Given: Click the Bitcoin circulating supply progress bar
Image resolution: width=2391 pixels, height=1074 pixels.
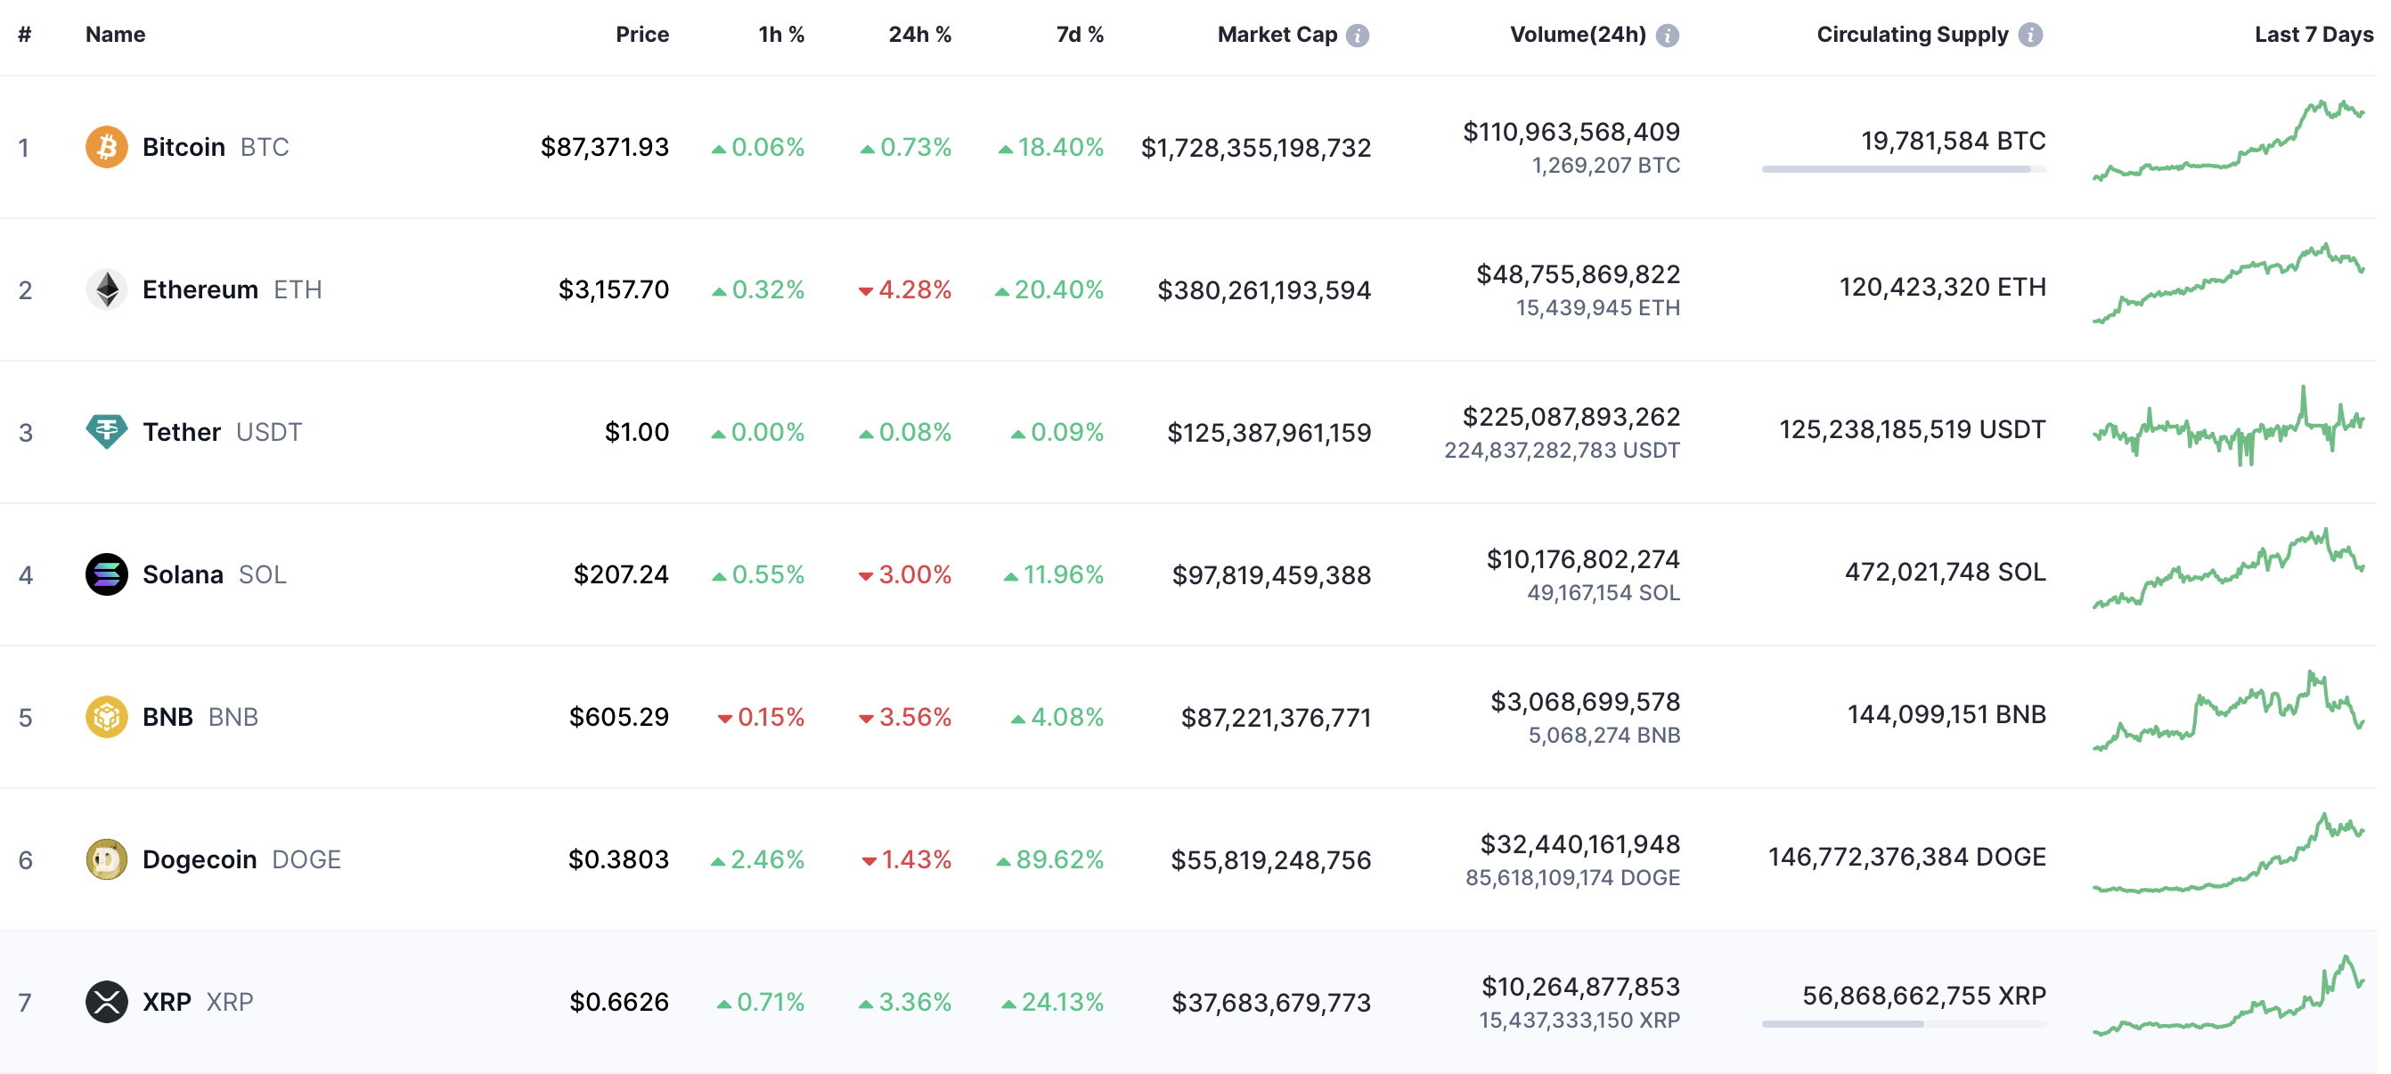Looking at the screenshot, I should (x=1904, y=169).
